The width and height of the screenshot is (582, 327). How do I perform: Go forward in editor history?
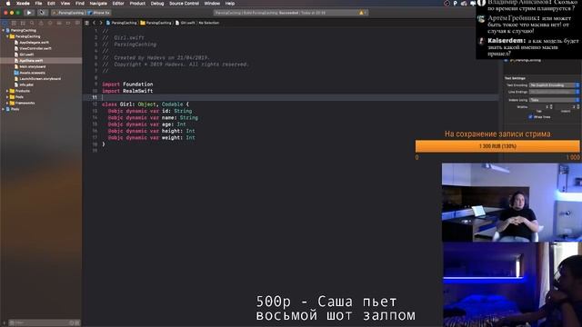pos(101,23)
